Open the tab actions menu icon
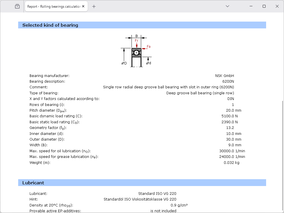Viewport: 284px width, 213px height. click(17, 6)
